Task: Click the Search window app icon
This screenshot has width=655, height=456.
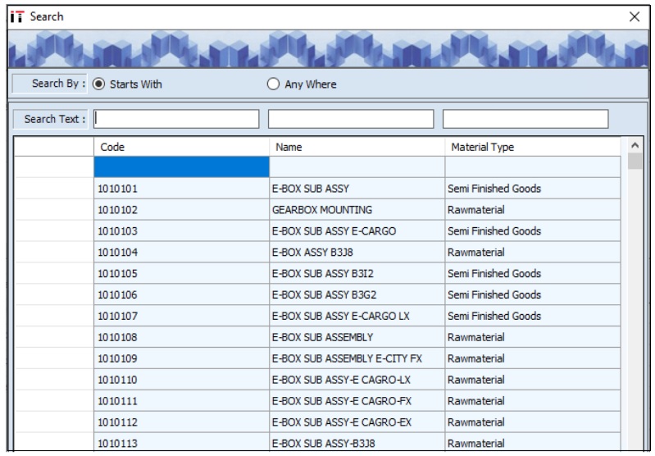Action: 16,16
